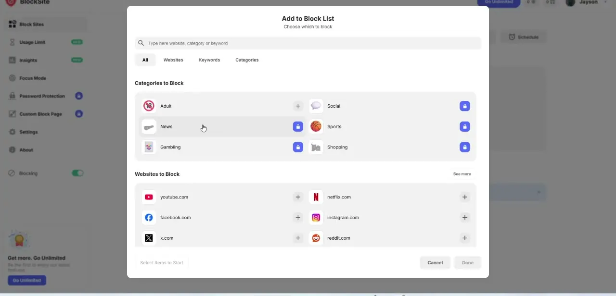This screenshot has height=296, width=616.
Task: Click the Go Unlimited header button
Action: tap(499, 2)
